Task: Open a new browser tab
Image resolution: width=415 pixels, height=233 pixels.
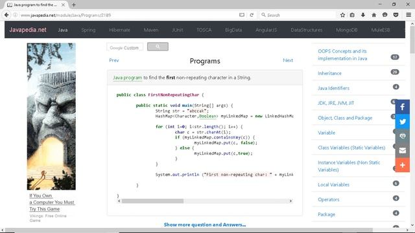Action: (73, 5)
